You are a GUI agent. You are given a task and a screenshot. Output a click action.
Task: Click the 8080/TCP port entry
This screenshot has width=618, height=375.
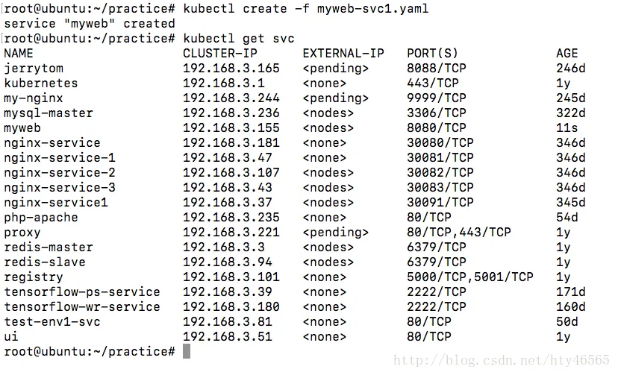[x=437, y=128]
